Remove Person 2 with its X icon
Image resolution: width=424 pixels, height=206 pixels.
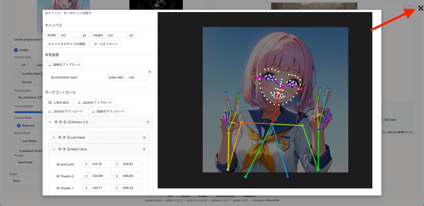tap(148, 122)
